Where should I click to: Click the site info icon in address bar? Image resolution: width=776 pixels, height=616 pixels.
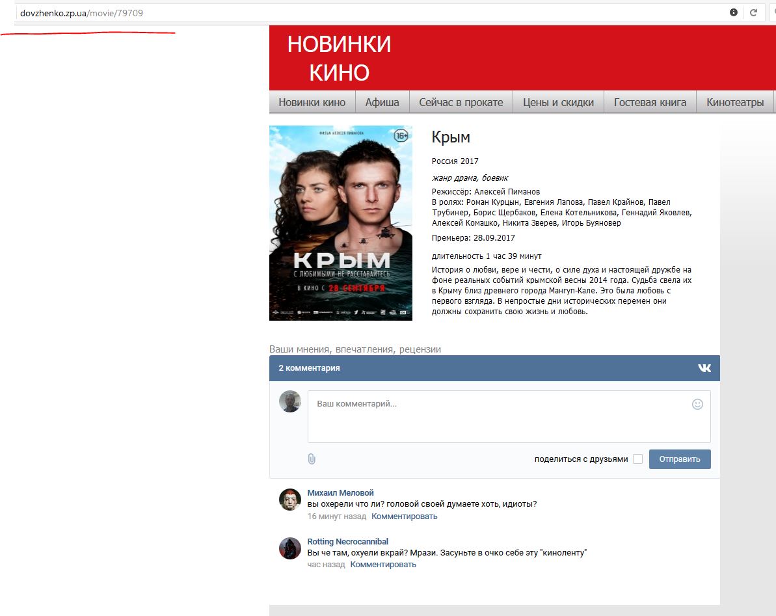(x=734, y=12)
